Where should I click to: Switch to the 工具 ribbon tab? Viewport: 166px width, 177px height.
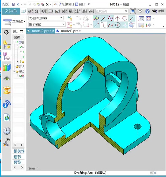[x=51, y=11]
